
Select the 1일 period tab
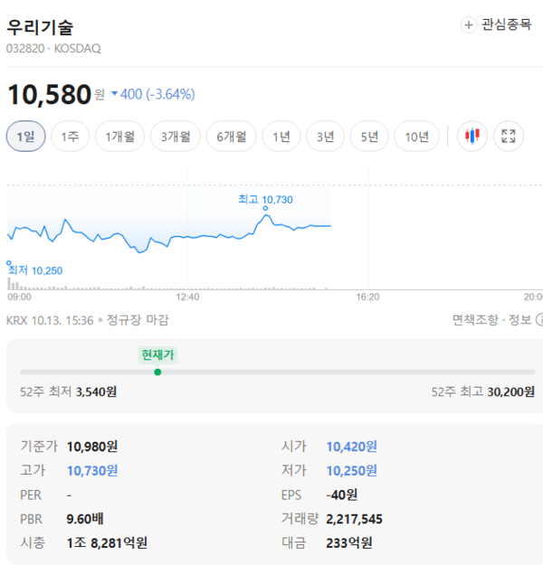[26, 137]
